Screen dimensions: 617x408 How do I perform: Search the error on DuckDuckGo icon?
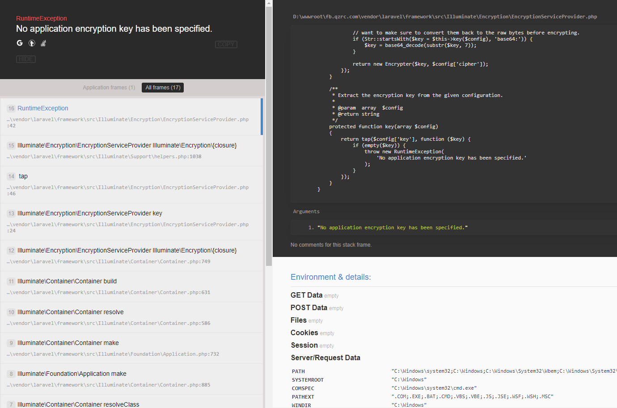[x=32, y=43]
